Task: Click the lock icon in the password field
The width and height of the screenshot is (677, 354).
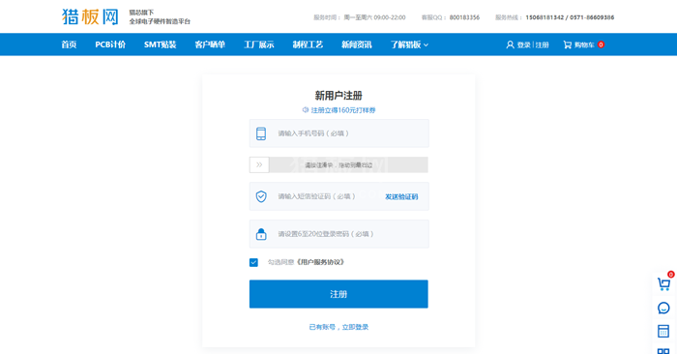Action: [261, 234]
